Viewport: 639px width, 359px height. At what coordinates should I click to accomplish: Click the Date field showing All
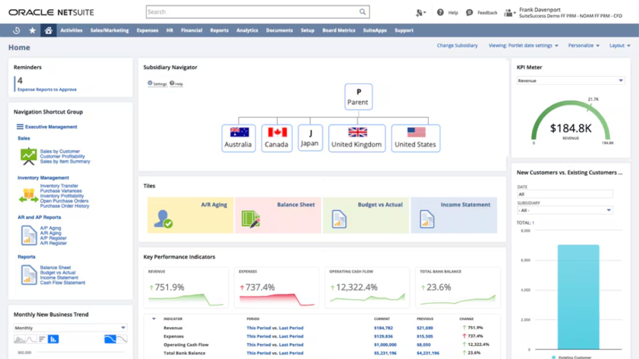point(565,194)
